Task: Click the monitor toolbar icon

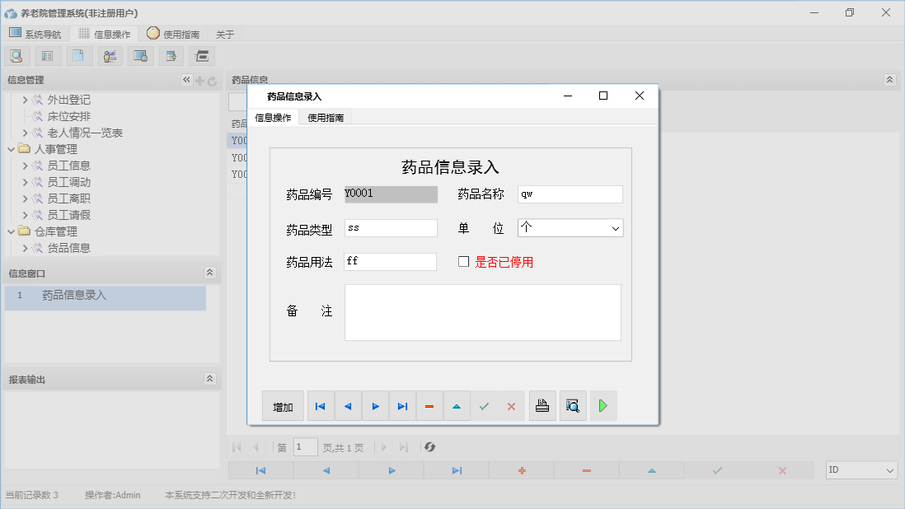Action: tap(140, 55)
